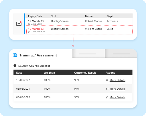Select Robert Moore in the Name column
The width and height of the screenshot is (146, 116).
click(93, 21)
